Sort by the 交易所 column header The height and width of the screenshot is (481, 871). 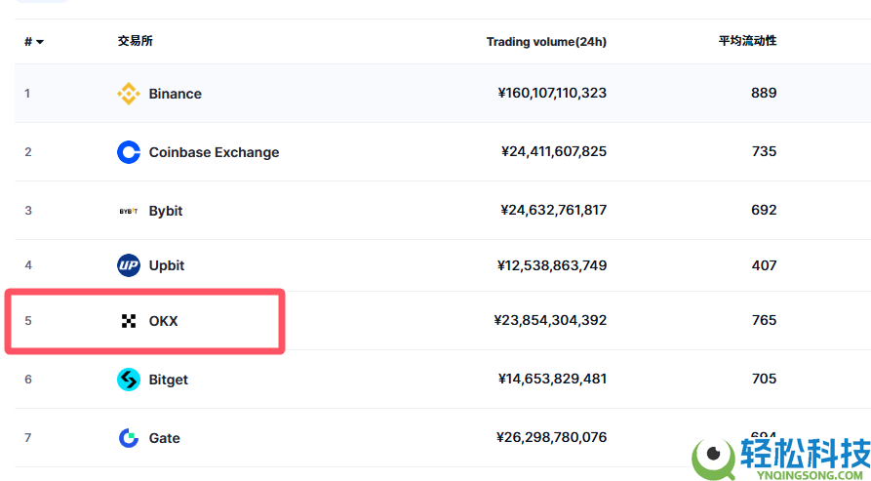click(x=135, y=41)
